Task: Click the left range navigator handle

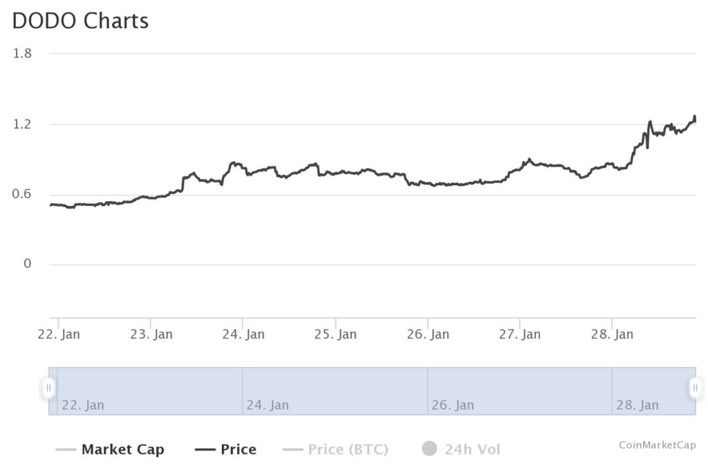Action: [x=48, y=388]
